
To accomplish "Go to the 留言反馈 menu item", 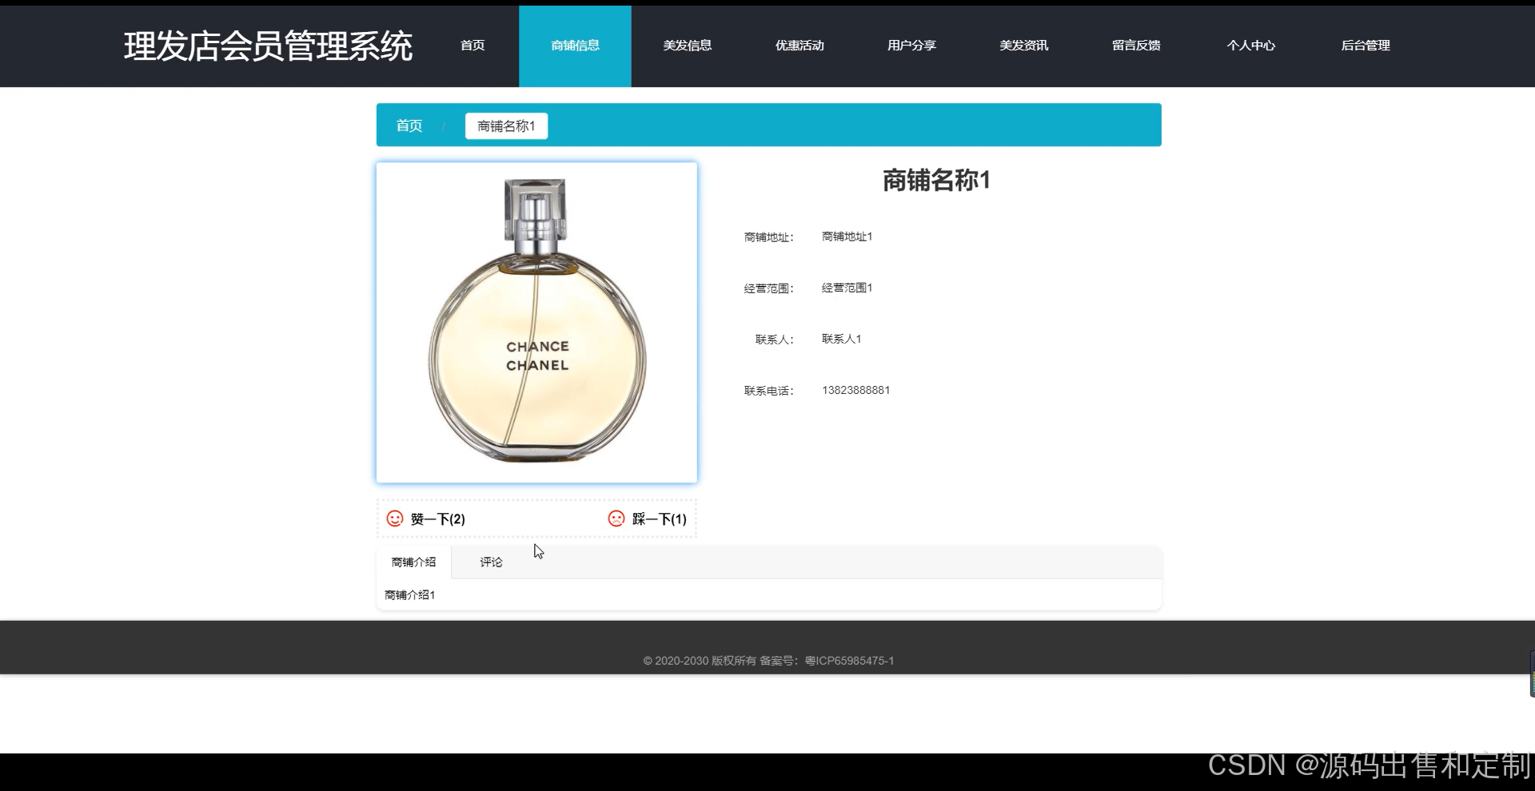I will (1136, 46).
